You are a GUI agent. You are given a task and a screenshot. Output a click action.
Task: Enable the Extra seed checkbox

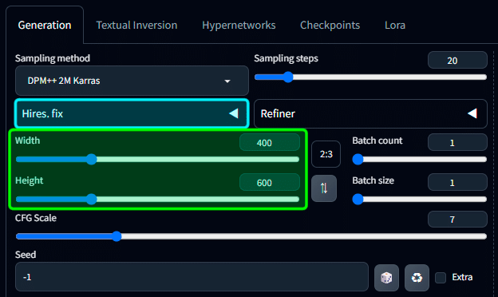click(x=441, y=277)
